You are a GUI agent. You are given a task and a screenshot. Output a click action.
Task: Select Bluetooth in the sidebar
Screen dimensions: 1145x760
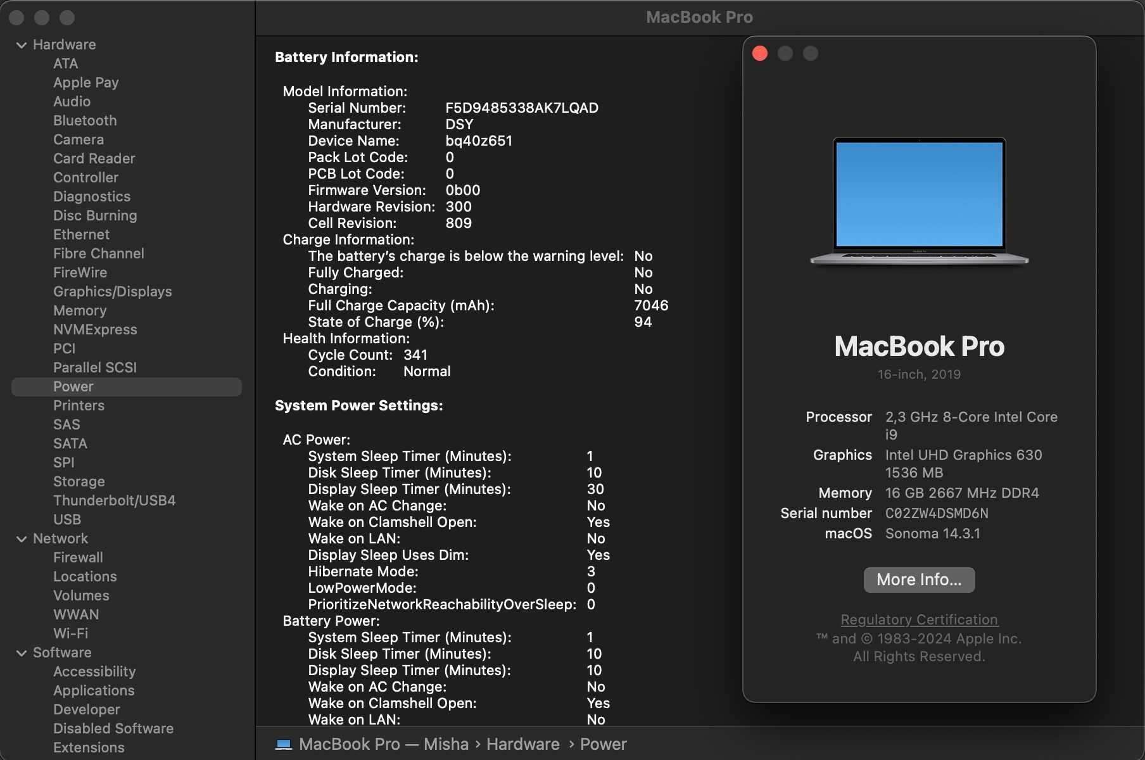[85, 120]
